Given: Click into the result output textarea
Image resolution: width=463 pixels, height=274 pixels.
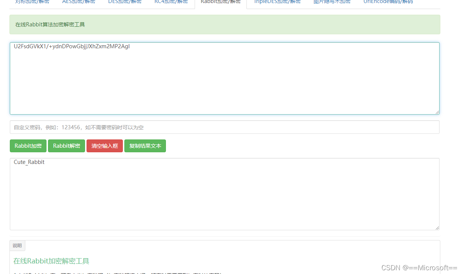Looking at the screenshot, I should pos(225,194).
